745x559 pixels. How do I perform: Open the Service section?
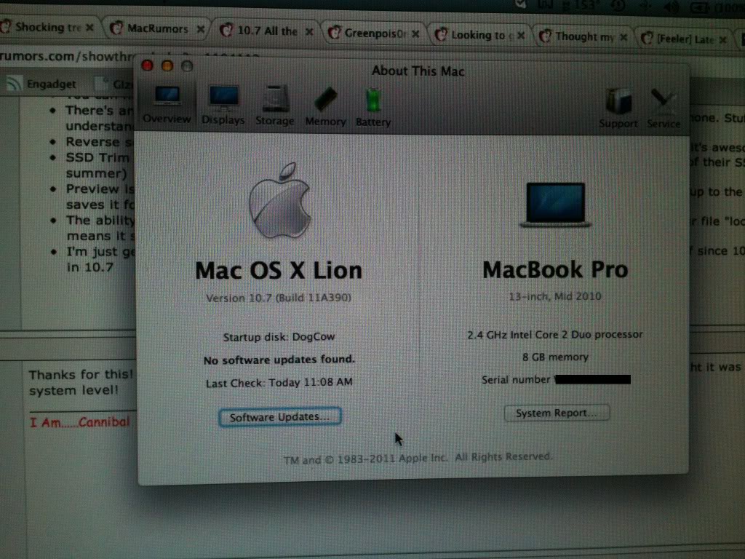[664, 109]
